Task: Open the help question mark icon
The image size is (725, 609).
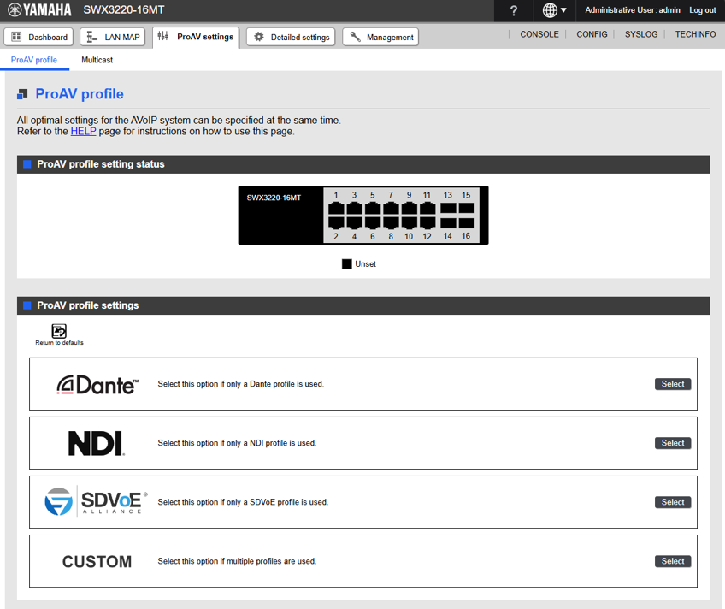Action: click(513, 10)
